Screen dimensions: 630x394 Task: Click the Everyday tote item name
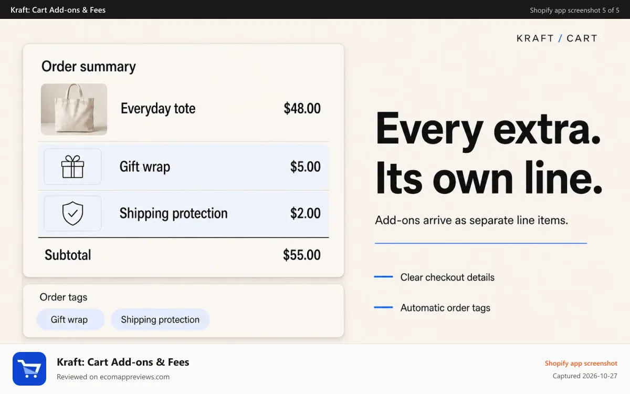pyautogui.click(x=158, y=109)
